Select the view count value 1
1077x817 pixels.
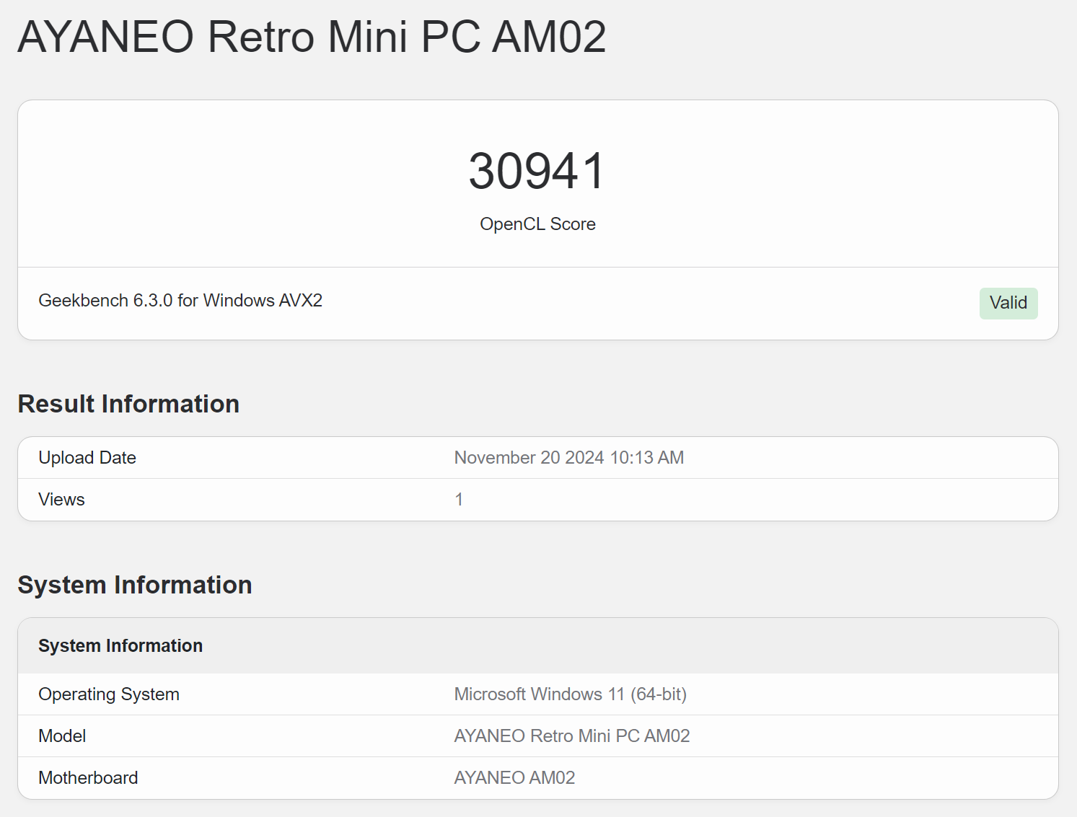pyautogui.click(x=459, y=500)
